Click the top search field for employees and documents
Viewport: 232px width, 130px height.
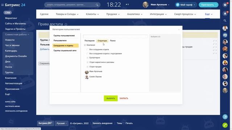72,5
